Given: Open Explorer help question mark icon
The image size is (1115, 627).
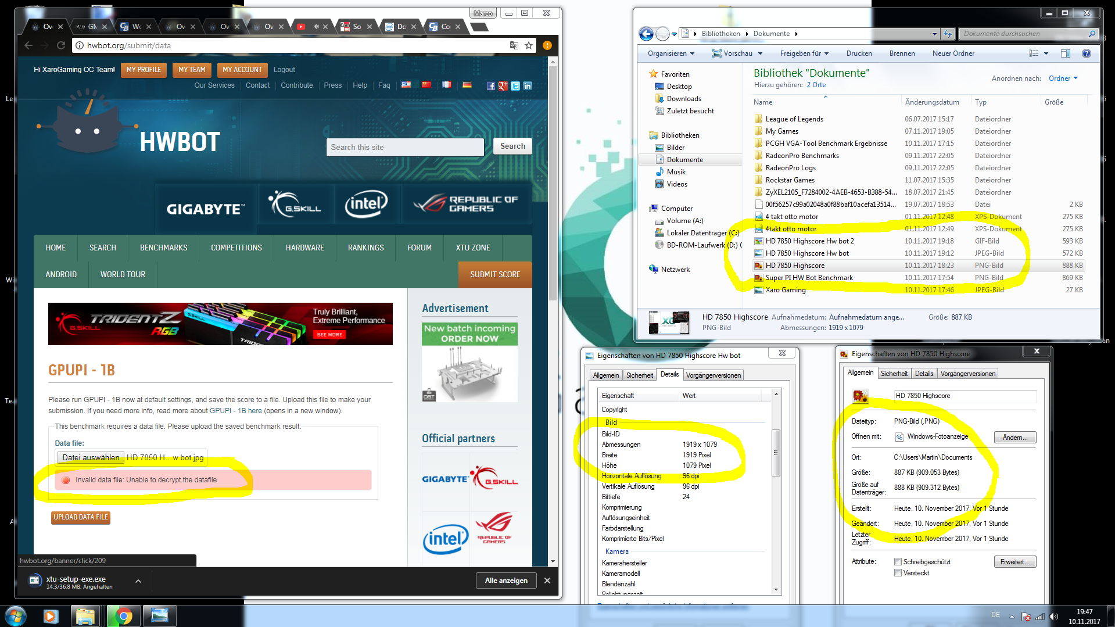Looking at the screenshot, I should [1087, 53].
